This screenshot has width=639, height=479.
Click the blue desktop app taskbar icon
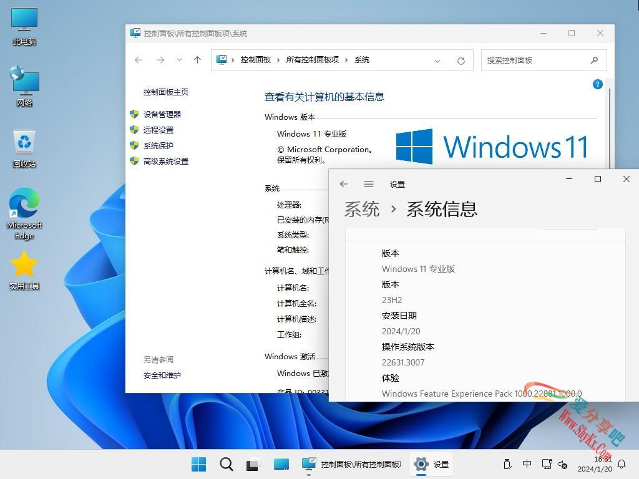click(281, 464)
